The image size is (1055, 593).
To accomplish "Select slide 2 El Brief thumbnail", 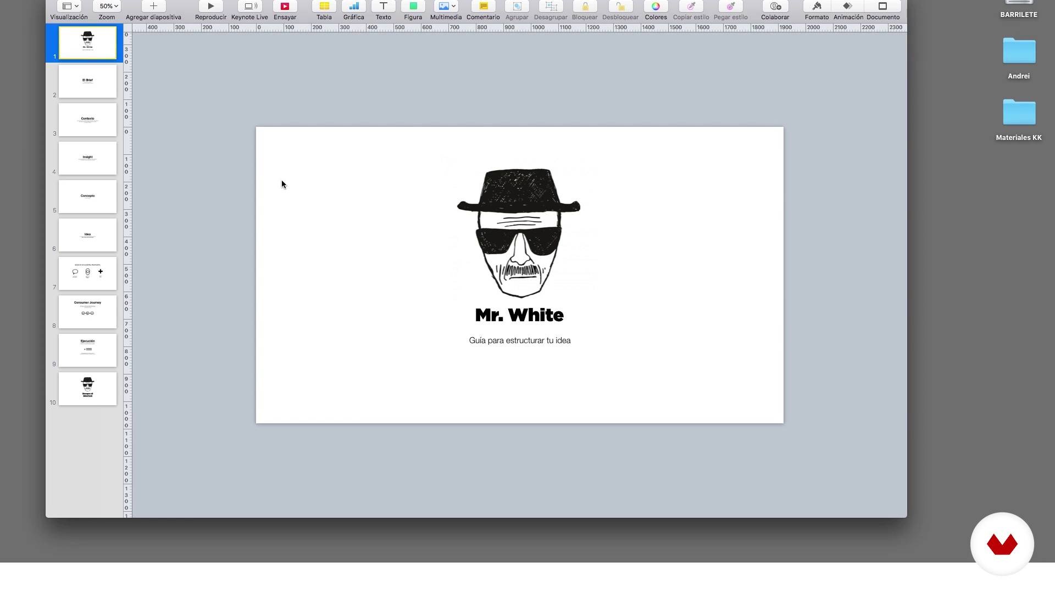I will 87,81.
